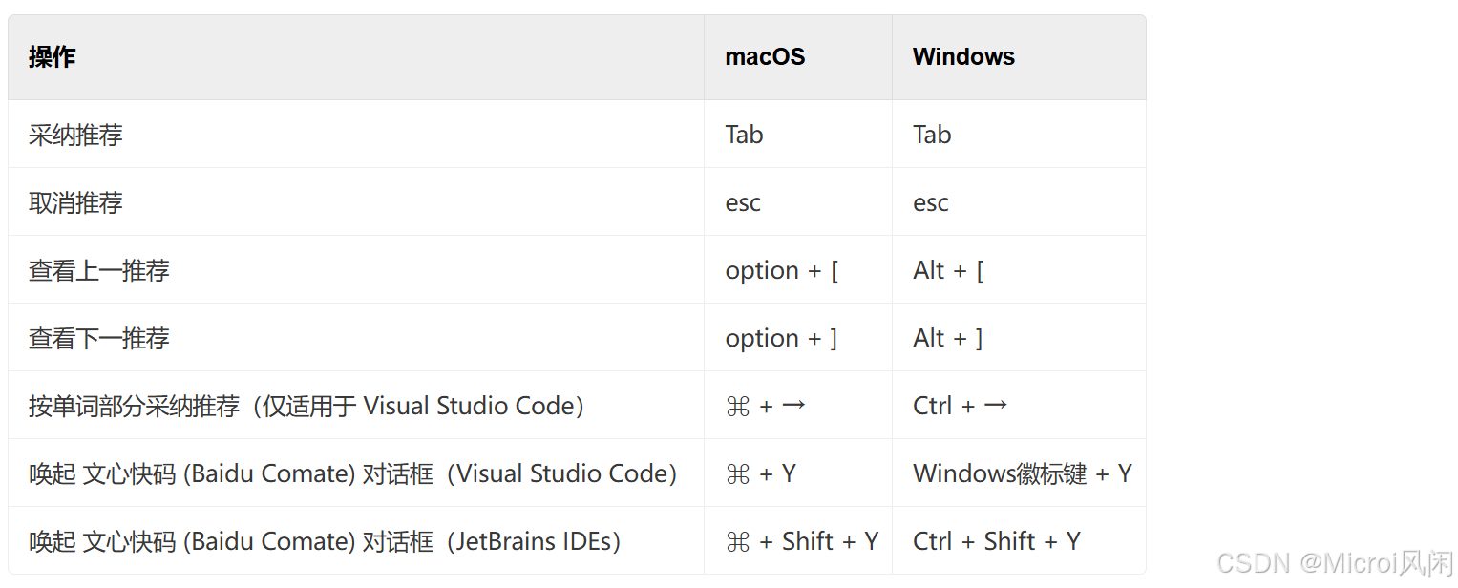This screenshot has width=1458, height=588.
Task: Click the 操作 column header
Action: pos(52,57)
